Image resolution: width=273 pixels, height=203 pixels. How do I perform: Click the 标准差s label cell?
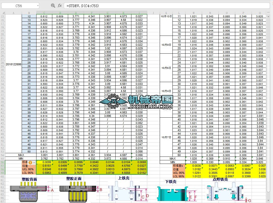(179, 166)
